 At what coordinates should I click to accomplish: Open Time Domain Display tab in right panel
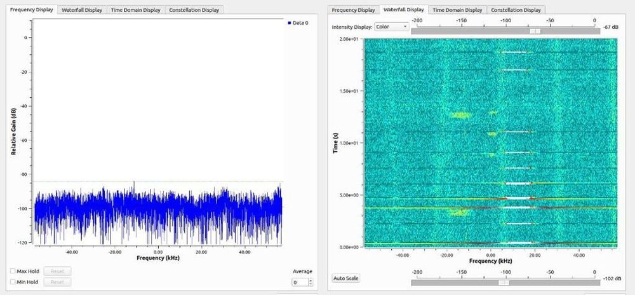tap(457, 10)
